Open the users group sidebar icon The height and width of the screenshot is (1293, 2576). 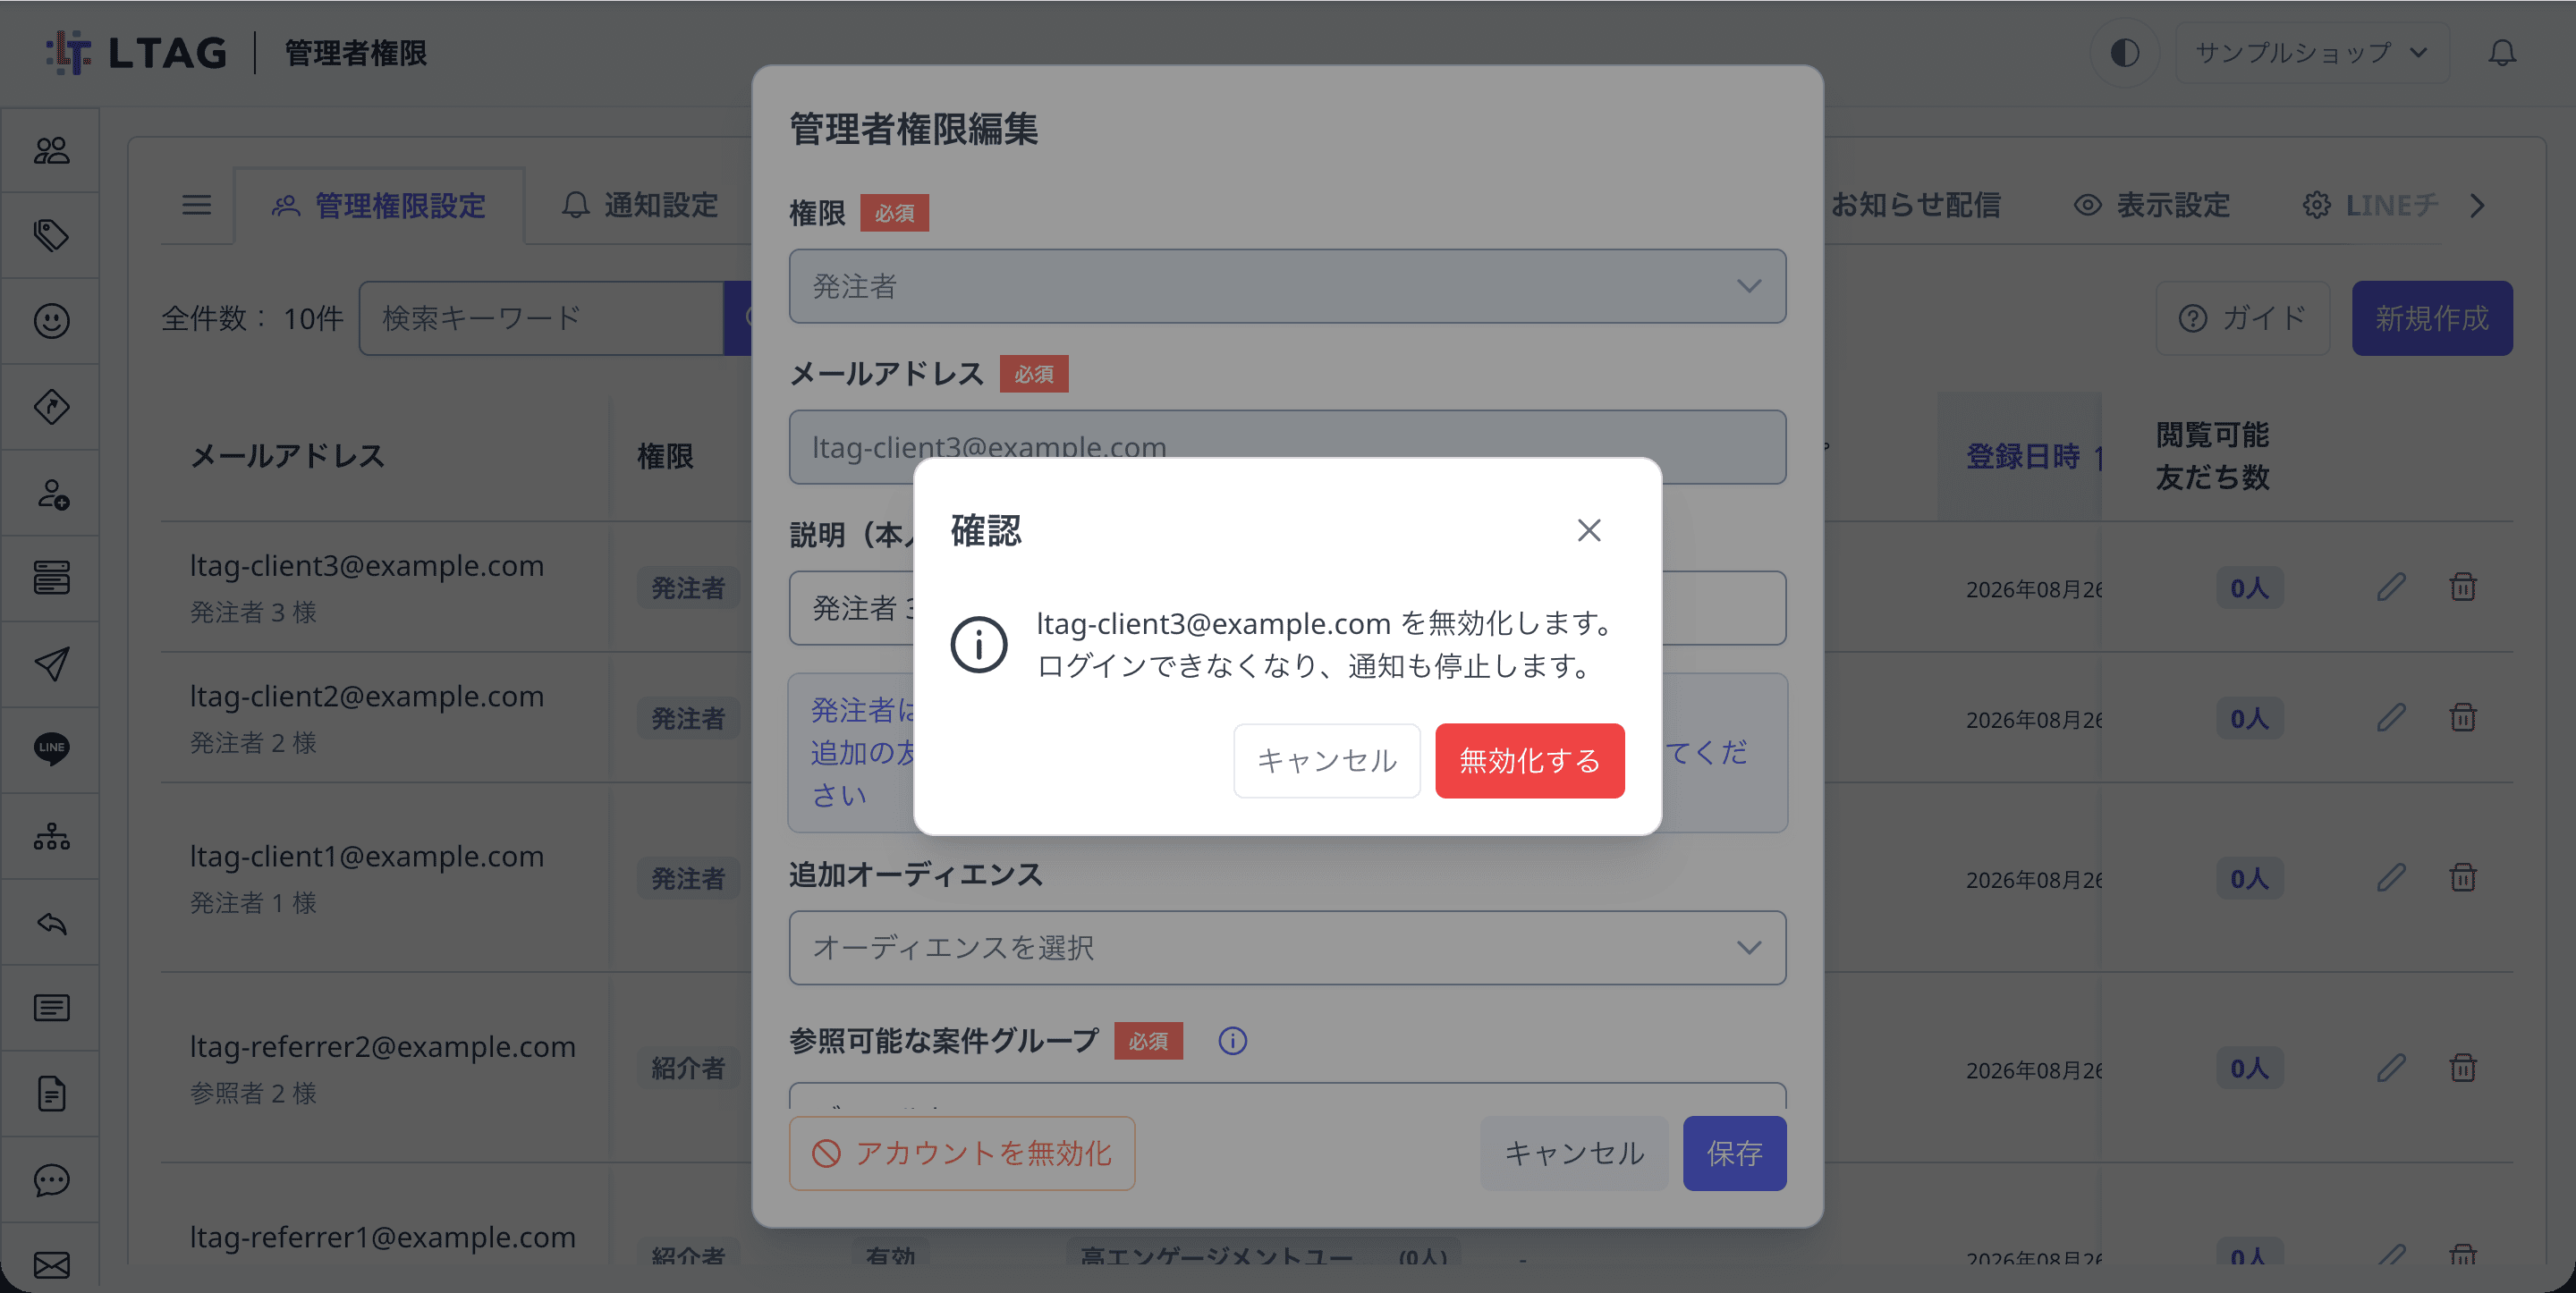[51, 150]
